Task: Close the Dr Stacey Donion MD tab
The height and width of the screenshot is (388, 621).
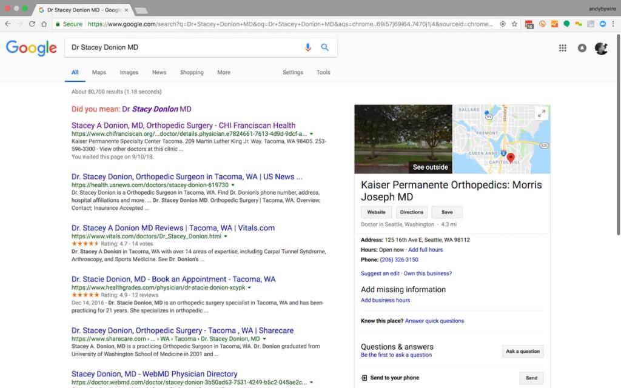Action: coord(126,10)
